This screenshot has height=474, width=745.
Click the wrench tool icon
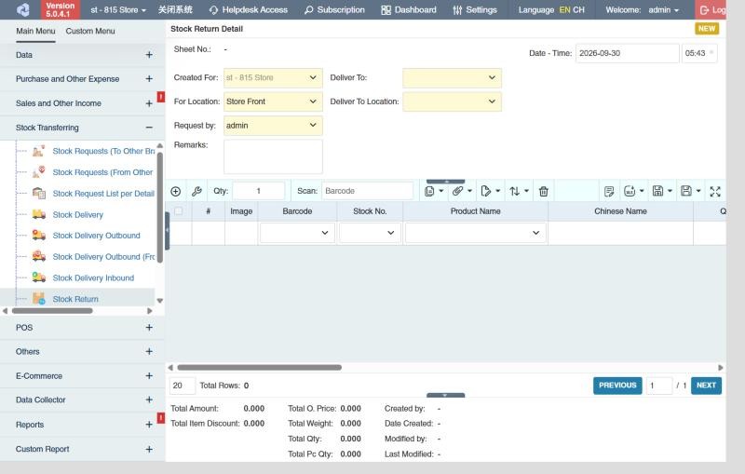[x=196, y=192]
